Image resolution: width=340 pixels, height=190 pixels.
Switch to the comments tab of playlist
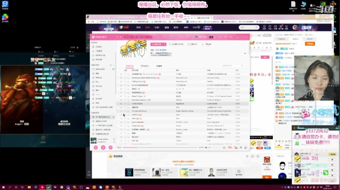click(x=144, y=66)
